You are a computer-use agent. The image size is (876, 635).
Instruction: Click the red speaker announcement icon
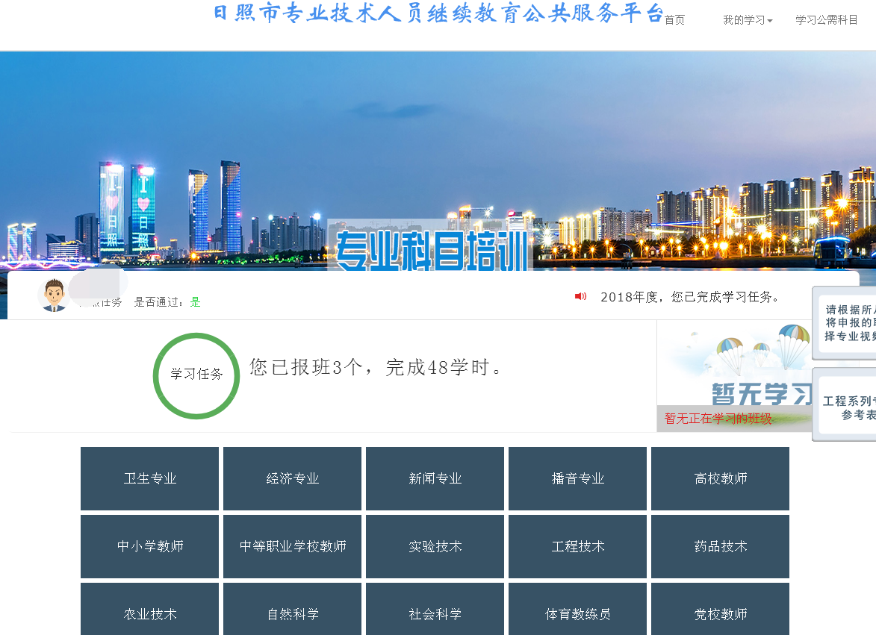(580, 297)
